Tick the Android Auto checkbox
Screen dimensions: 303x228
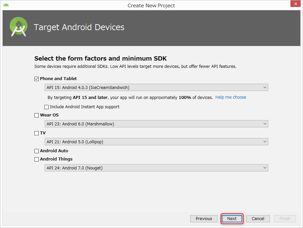pos(36,151)
